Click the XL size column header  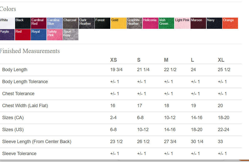tap(221, 60)
